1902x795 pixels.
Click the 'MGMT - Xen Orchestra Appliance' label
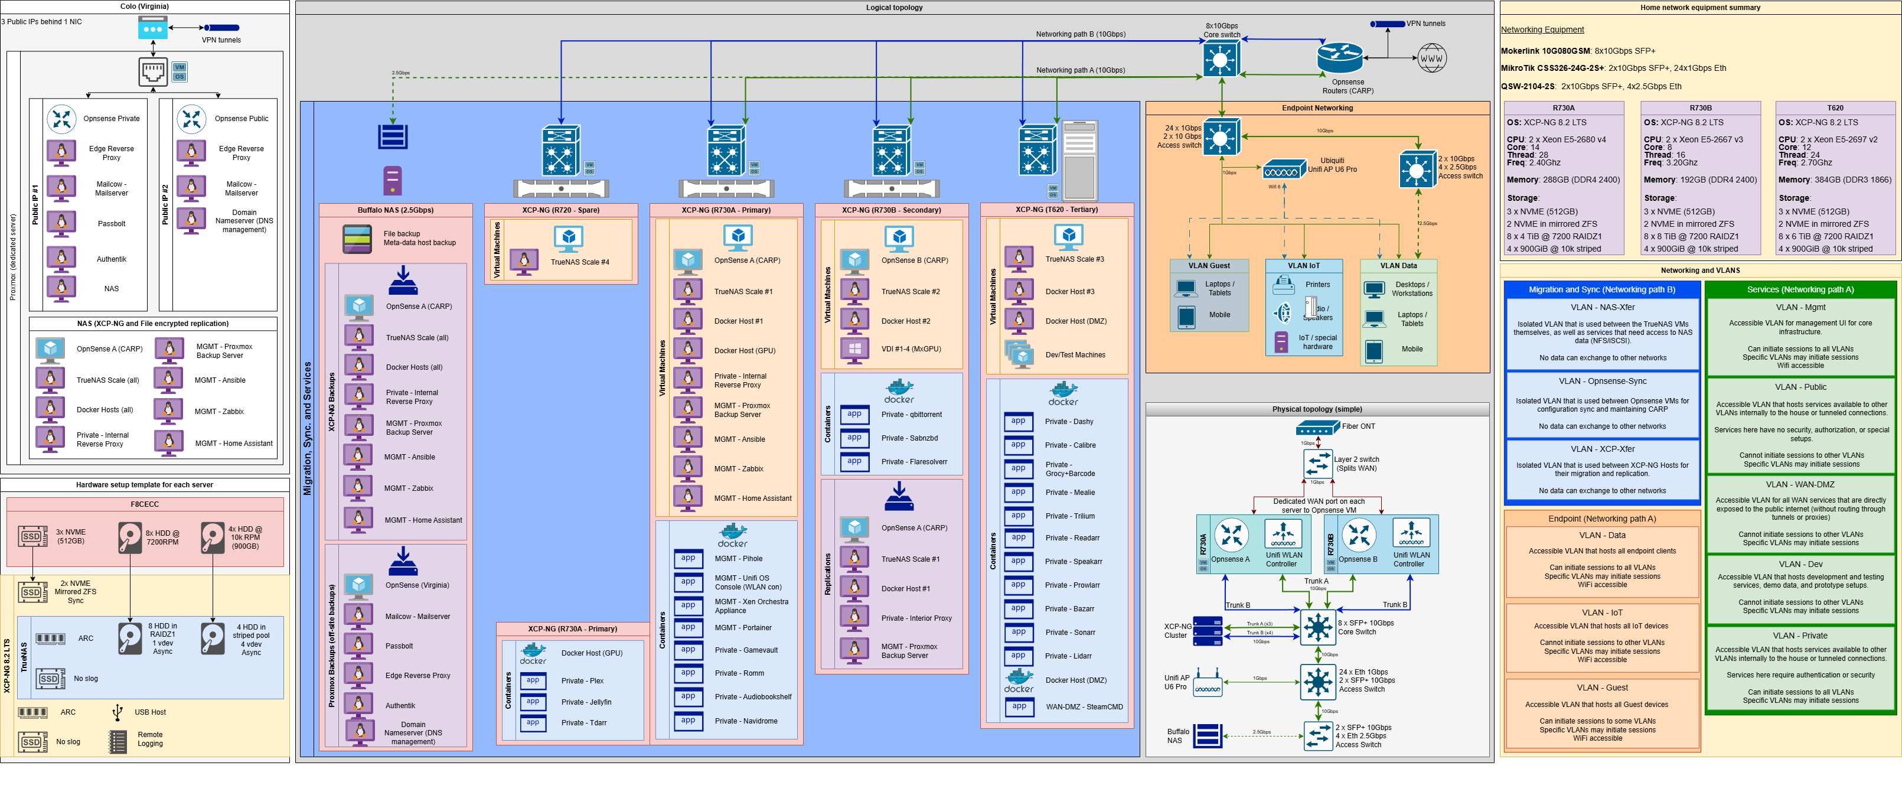pos(751,606)
